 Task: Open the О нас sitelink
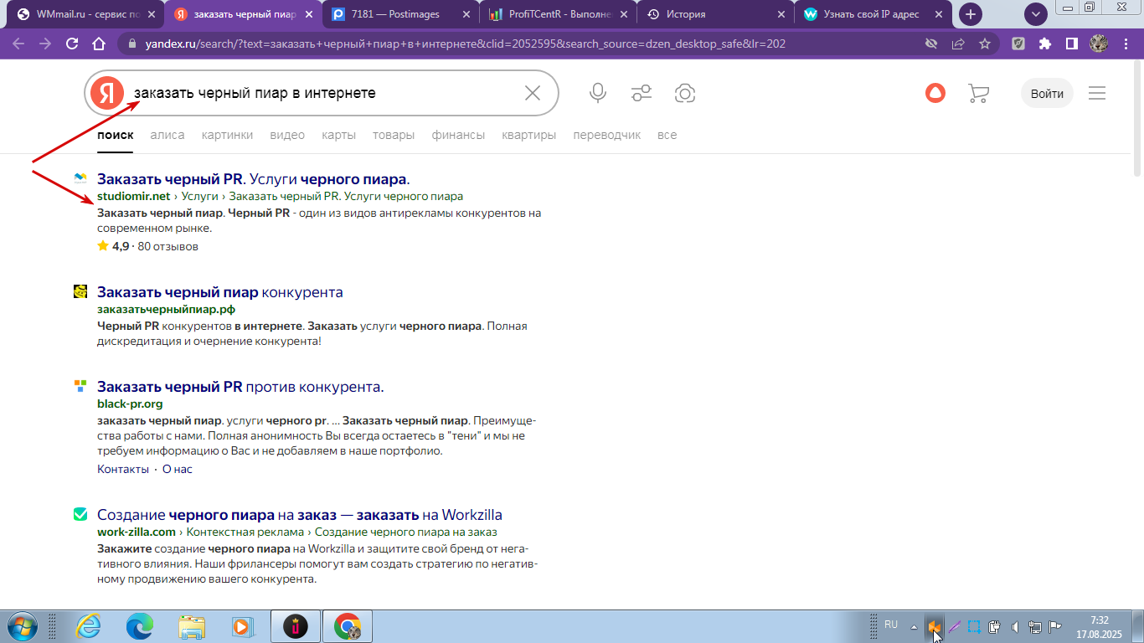[178, 469]
